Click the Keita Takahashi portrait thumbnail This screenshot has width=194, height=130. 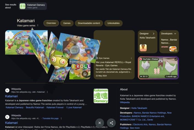click(x=143, y=48)
